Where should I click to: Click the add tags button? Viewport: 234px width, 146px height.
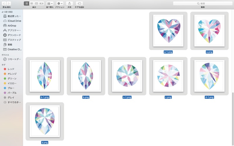(x=79, y=4)
